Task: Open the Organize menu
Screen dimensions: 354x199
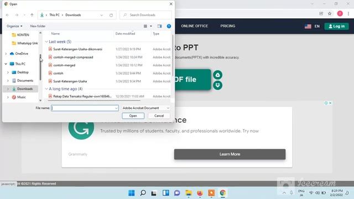Action: (14, 26)
